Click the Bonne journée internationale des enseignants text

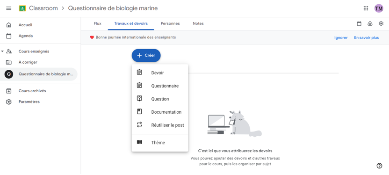coord(136,37)
